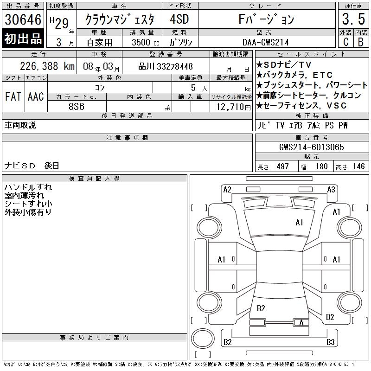This screenshot has height=371, width=371.
Task: Click the 事務局よりご案内 section header
Action: coord(95,338)
